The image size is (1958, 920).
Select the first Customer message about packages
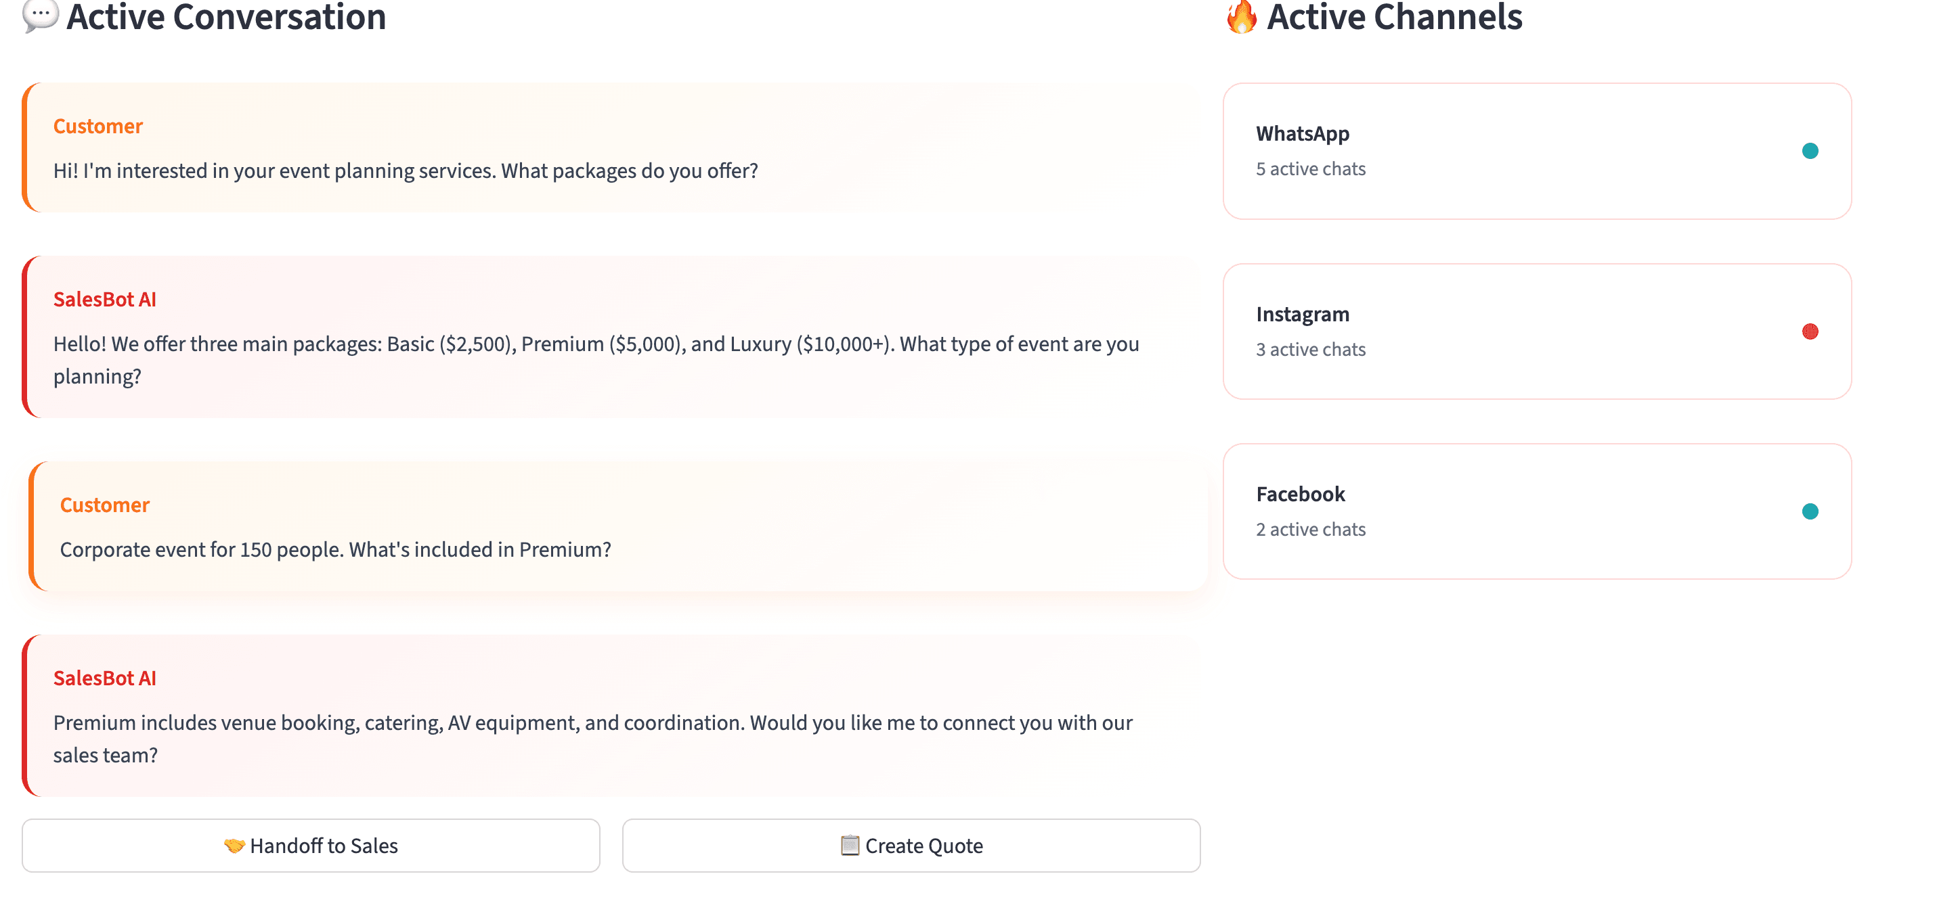608,147
